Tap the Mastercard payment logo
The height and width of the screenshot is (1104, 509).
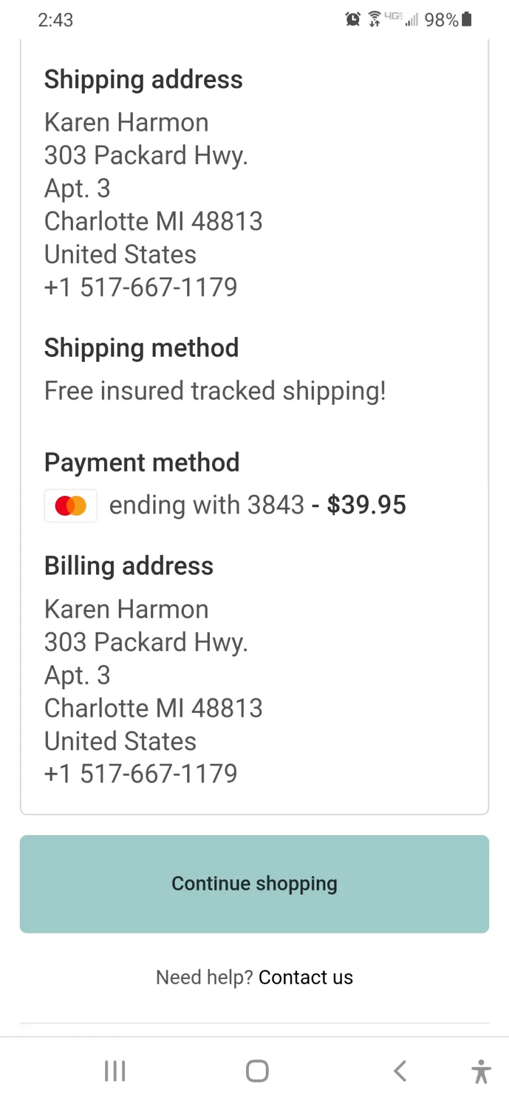(71, 506)
